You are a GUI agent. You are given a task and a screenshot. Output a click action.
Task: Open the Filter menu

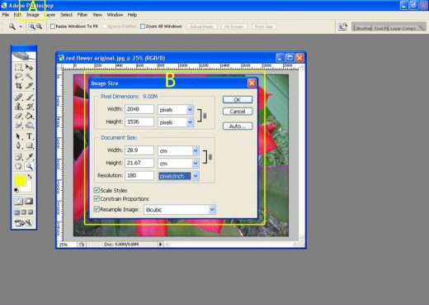point(82,15)
